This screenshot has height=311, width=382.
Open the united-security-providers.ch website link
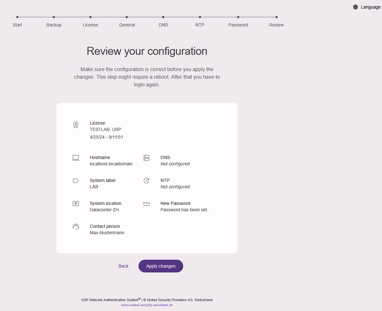(x=147, y=305)
